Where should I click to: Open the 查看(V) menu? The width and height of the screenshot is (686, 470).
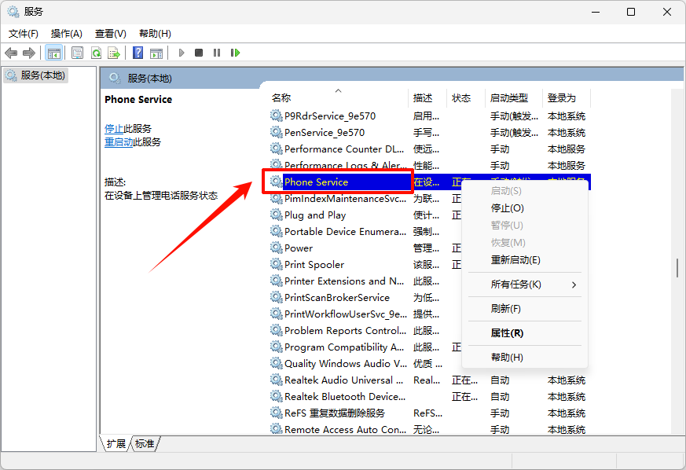pos(110,34)
